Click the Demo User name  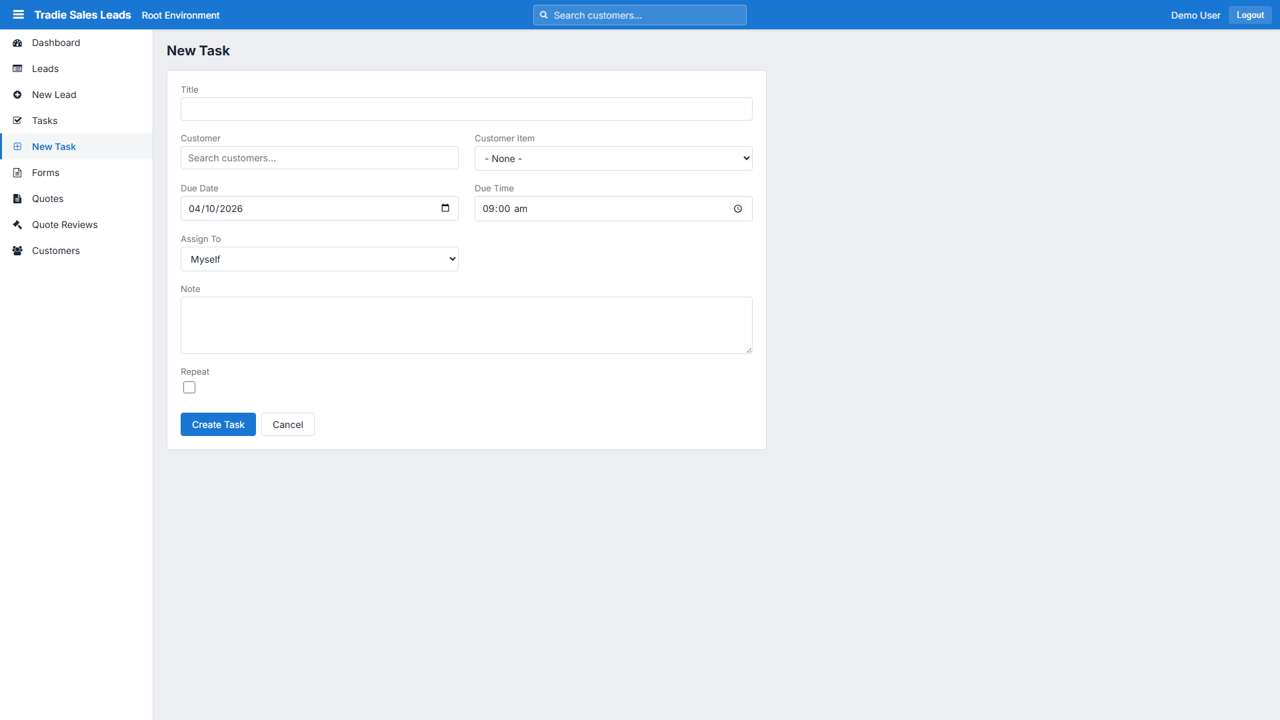[1195, 15]
